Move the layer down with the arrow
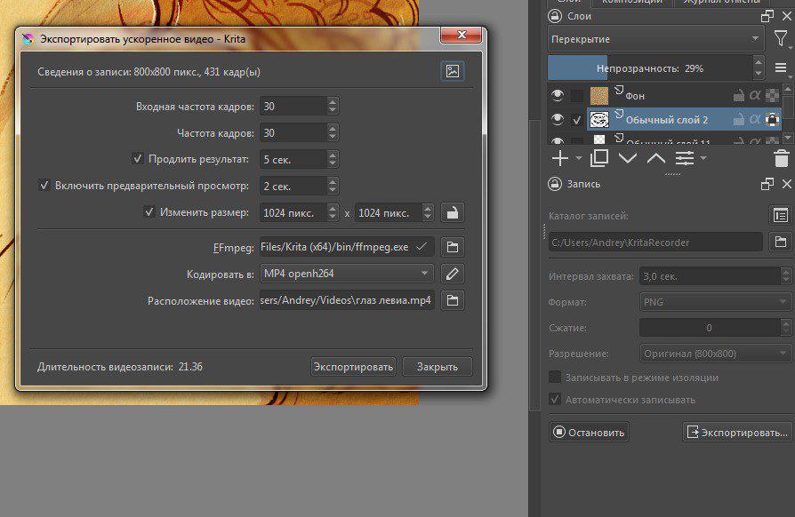 [628, 159]
